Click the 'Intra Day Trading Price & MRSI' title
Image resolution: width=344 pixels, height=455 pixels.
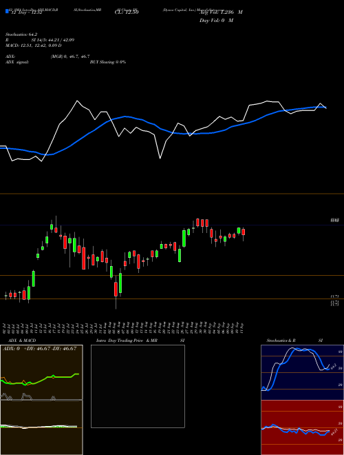pos(140,341)
